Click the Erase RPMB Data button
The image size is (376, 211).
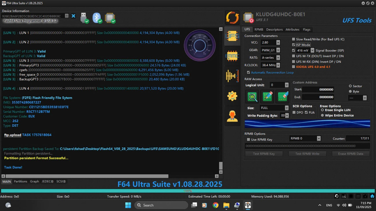(351, 154)
